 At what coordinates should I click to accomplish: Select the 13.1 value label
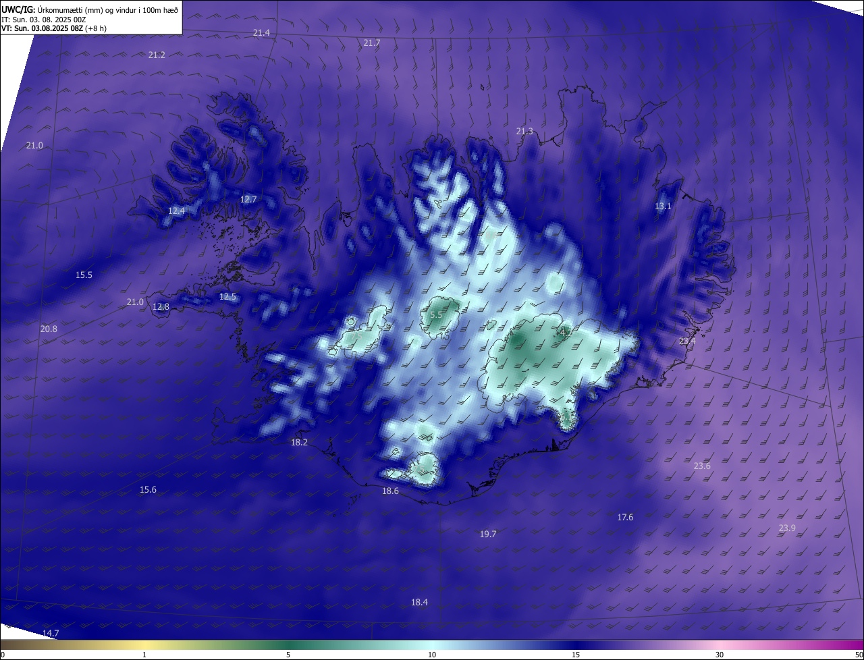tap(664, 206)
